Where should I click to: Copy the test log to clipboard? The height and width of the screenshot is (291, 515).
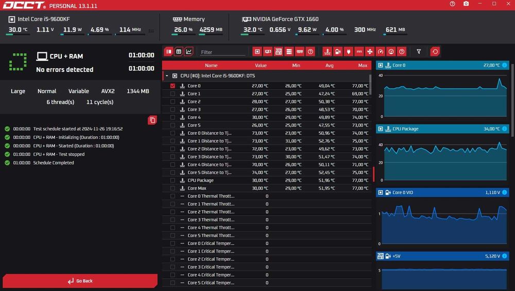pyautogui.click(x=152, y=120)
